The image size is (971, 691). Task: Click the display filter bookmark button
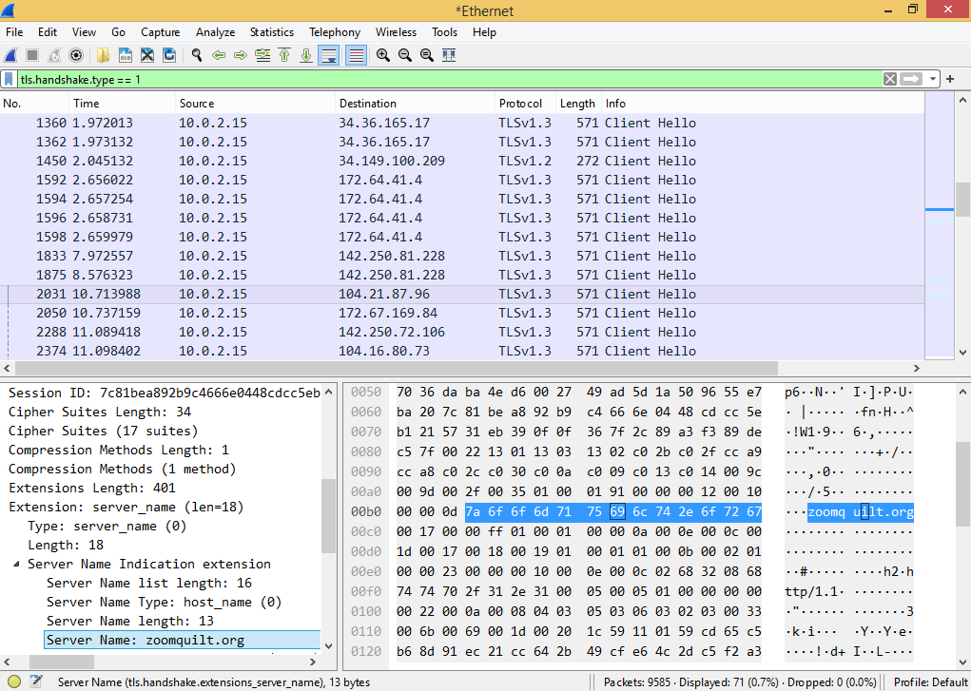(x=10, y=79)
